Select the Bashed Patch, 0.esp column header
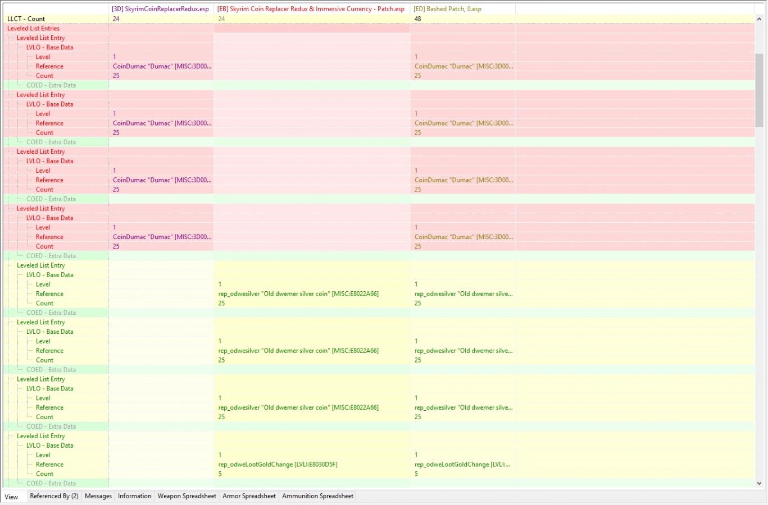 (x=447, y=8)
